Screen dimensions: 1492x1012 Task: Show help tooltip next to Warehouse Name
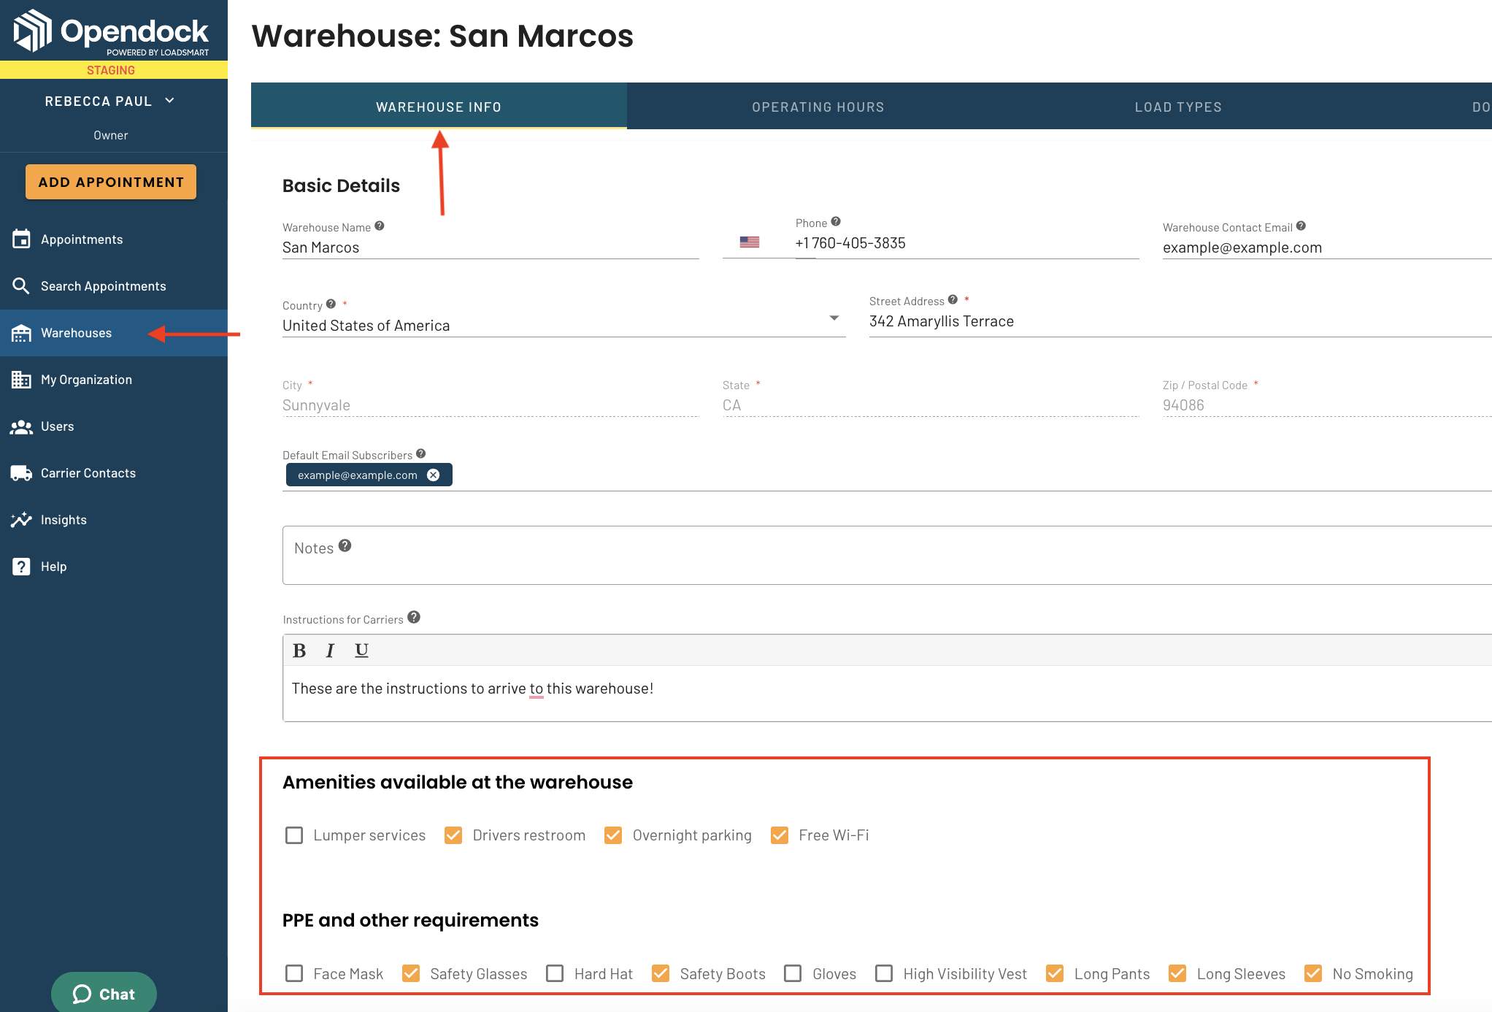click(x=380, y=226)
